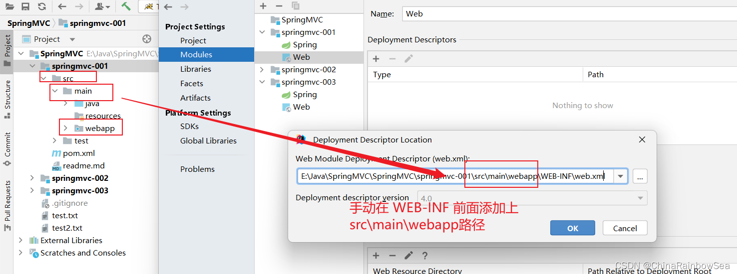Expand the webapp folder in the project tree
Image resolution: width=737 pixels, height=274 pixels.
65,129
